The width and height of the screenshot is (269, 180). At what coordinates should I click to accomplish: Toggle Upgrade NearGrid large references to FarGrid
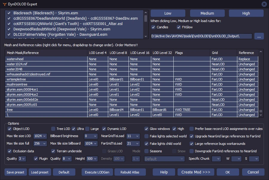(x=192, y=136)
